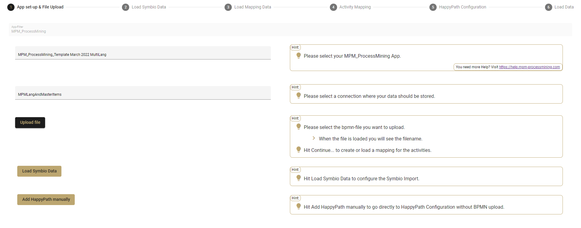Click the App-Filter MPM_ProcessMining field
581x228 pixels.
coord(290,30)
